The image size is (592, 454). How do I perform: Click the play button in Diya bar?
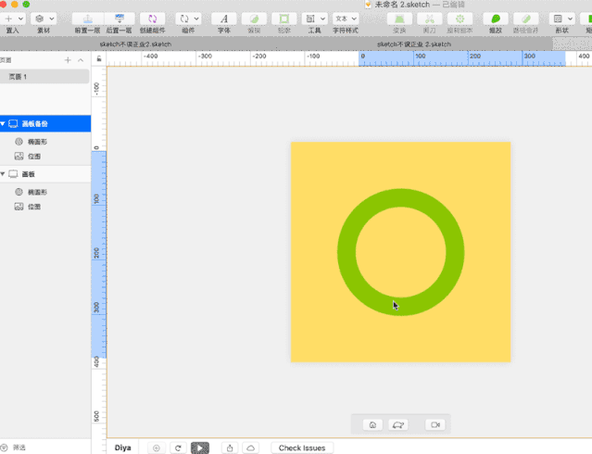click(200, 448)
